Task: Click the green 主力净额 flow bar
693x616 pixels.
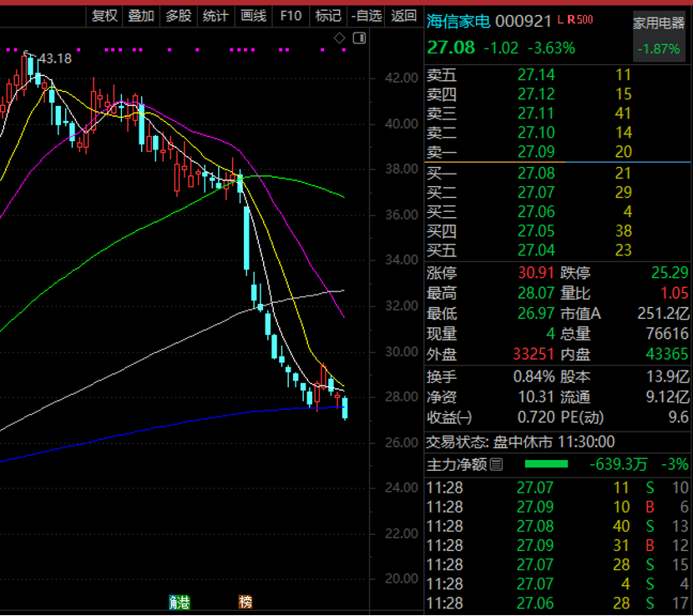Action: (x=546, y=464)
